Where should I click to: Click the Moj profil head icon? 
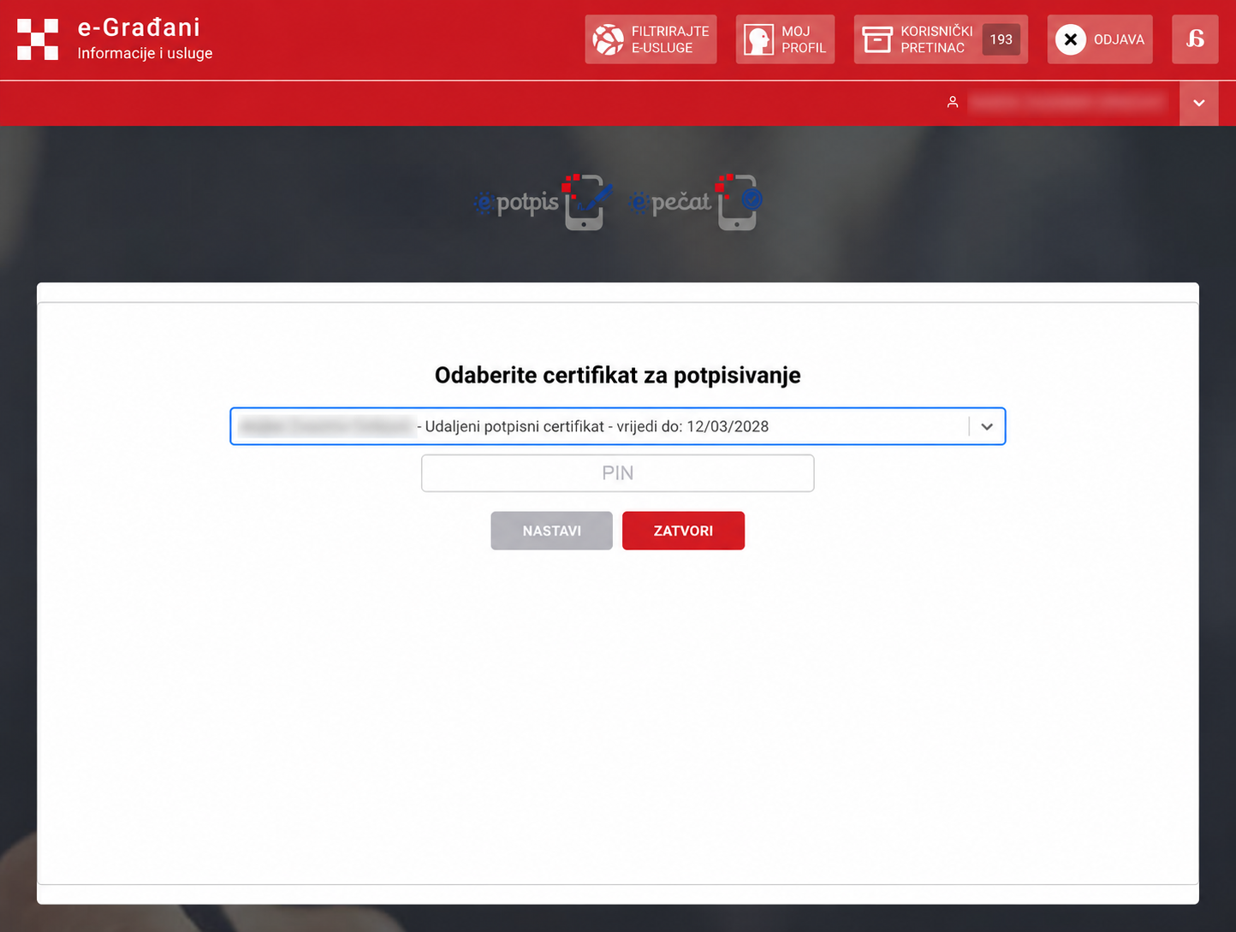pyautogui.click(x=758, y=39)
